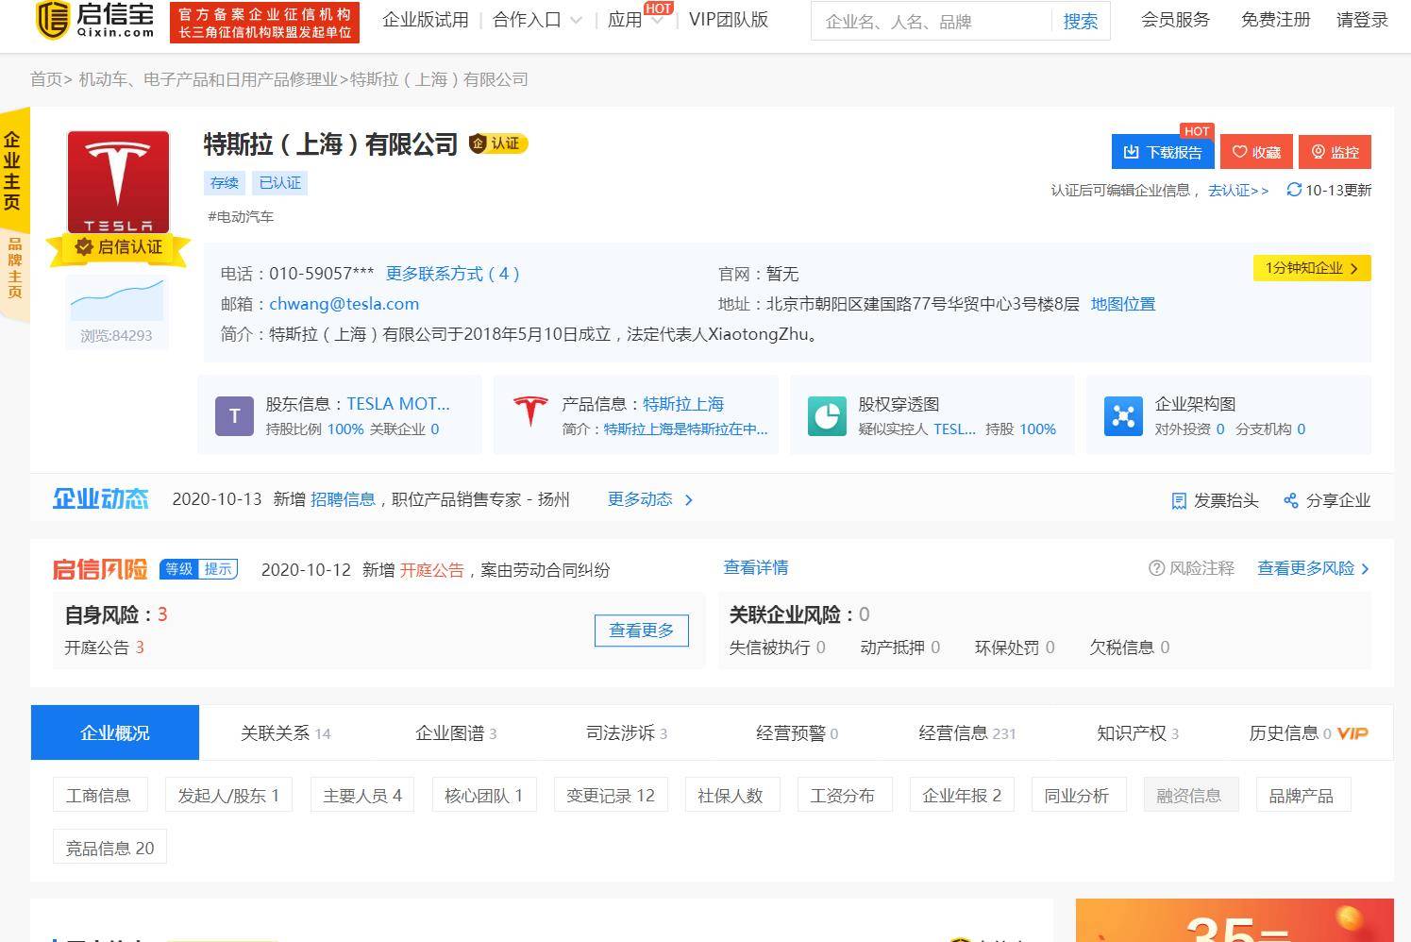Click the 地图位置 map link

coord(1123,304)
